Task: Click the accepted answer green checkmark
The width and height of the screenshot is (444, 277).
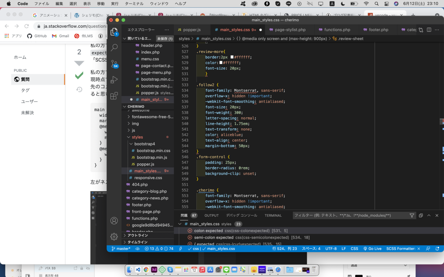Action: [x=79, y=76]
